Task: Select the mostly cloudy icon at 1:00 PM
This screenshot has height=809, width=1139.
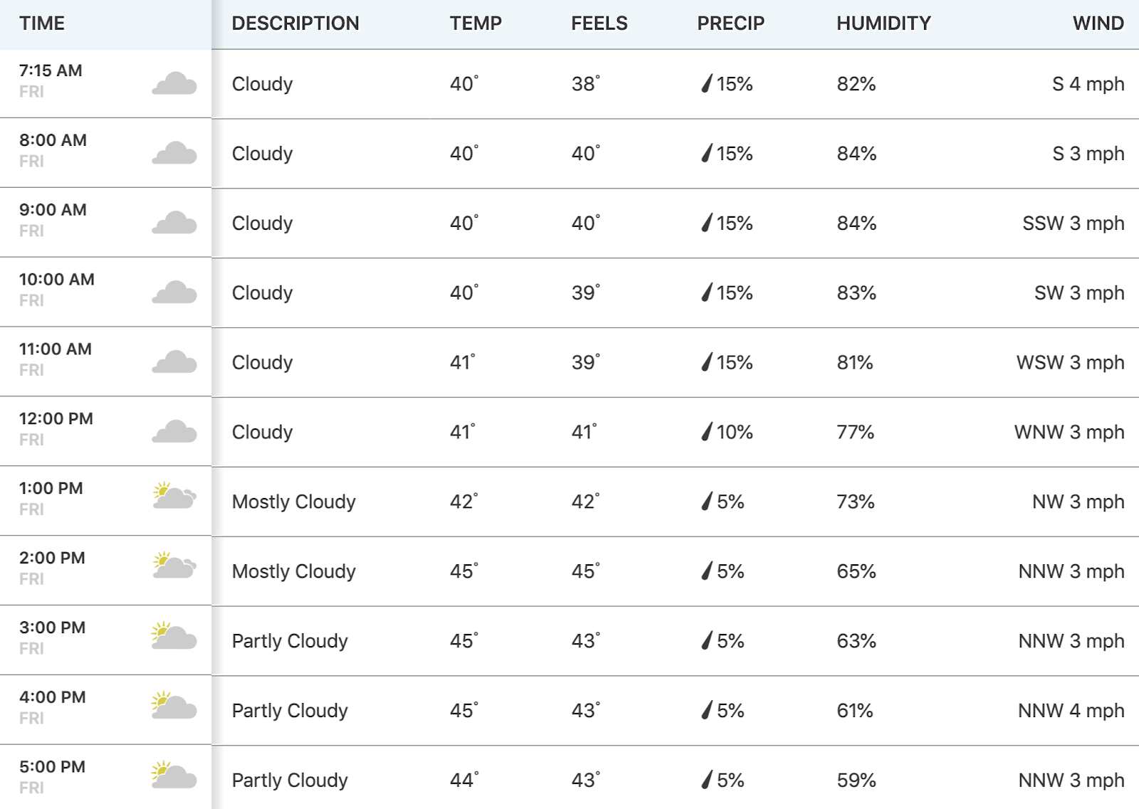Action: 174,495
